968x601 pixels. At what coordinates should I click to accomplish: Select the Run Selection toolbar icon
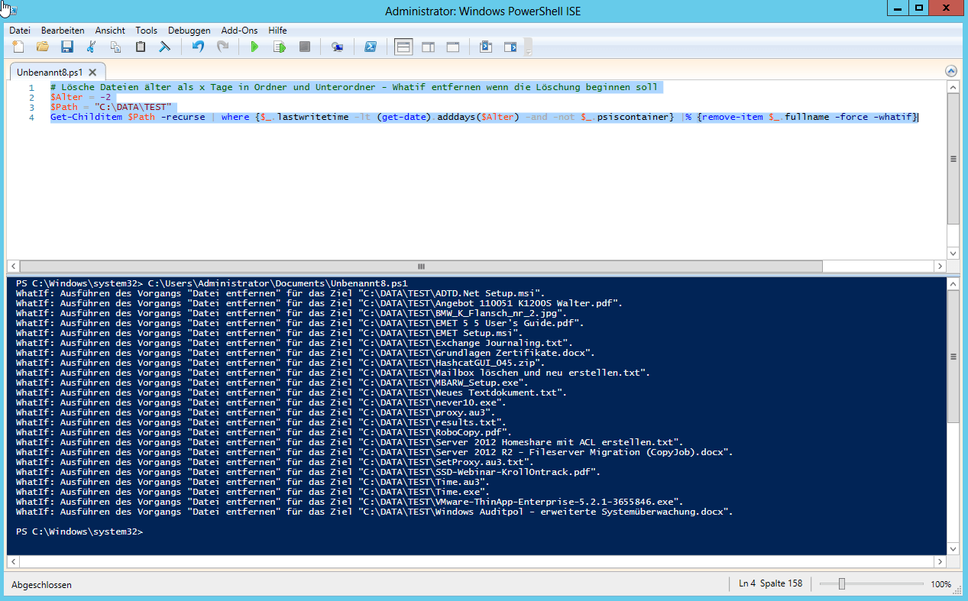(x=280, y=47)
